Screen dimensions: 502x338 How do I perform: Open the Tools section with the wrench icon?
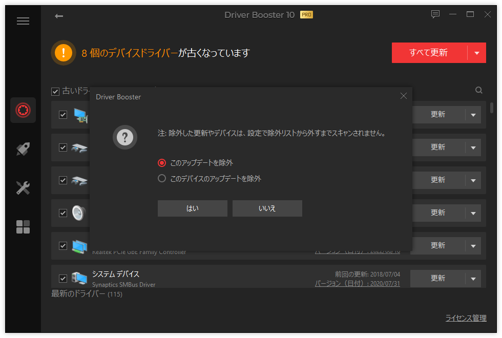tap(23, 188)
